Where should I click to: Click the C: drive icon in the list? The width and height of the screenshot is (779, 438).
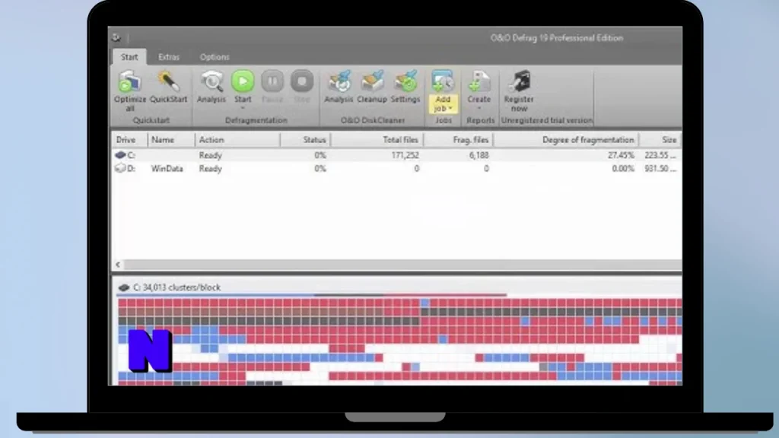coord(120,155)
